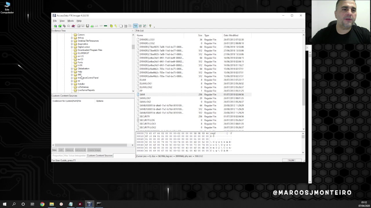Open the View menu
This screenshot has height=208, width=371.
[62, 21]
